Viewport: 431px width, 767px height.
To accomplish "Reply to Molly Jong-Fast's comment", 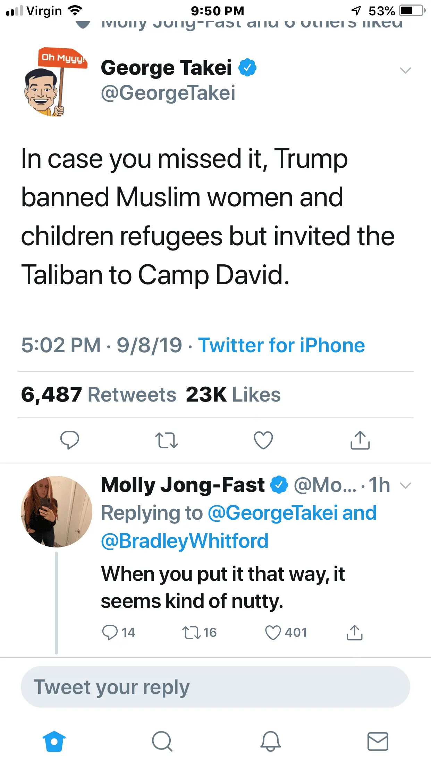I will click(110, 633).
